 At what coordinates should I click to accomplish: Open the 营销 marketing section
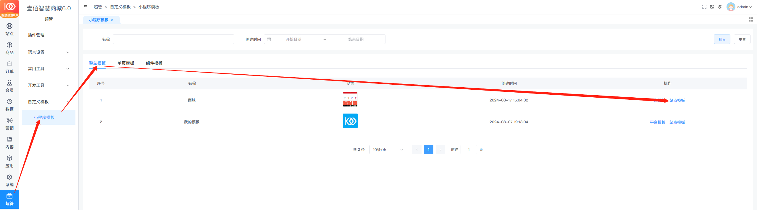point(9,124)
